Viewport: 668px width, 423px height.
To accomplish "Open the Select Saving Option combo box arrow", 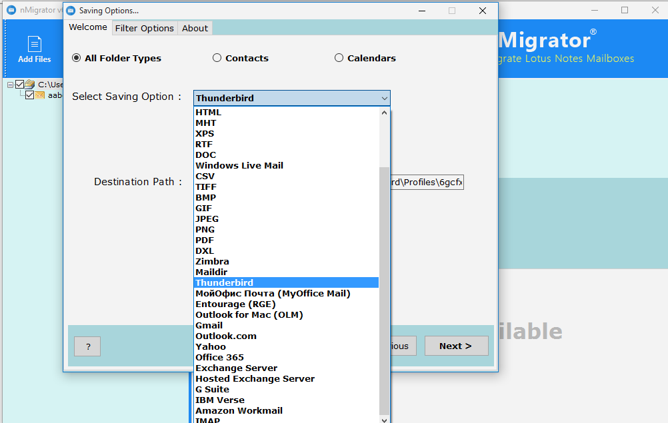I will (x=384, y=98).
